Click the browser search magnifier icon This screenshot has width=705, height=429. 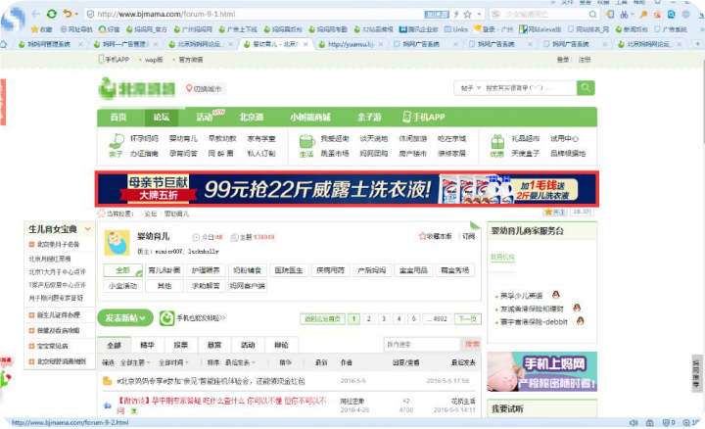coord(593,15)
